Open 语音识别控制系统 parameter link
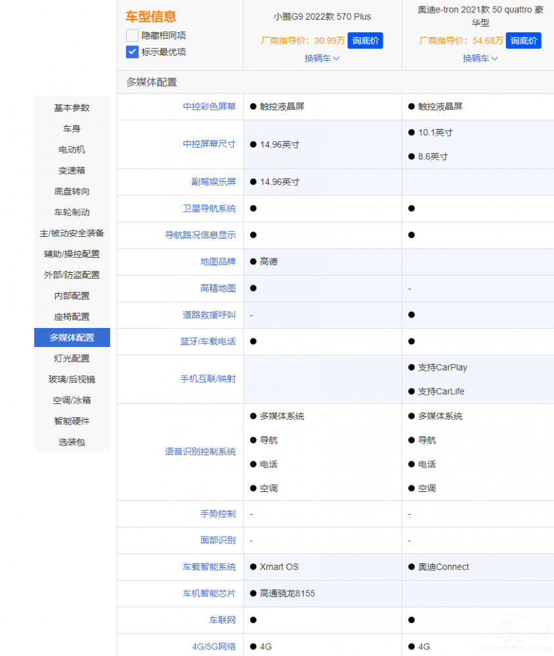The image size is (554, 656). tap(200, 452)
